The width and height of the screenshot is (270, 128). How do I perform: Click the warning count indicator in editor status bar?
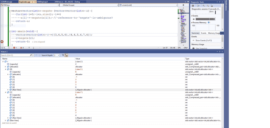tap(22, 48)
